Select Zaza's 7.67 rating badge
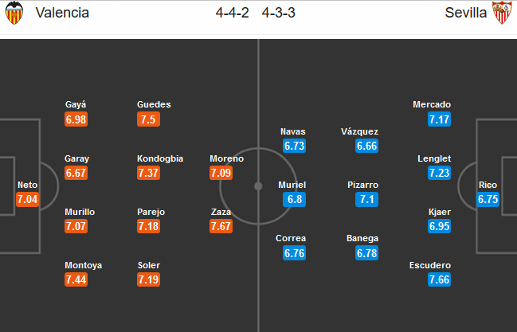The height and width of the screenshot is (332, 517). tap(221, 226)
